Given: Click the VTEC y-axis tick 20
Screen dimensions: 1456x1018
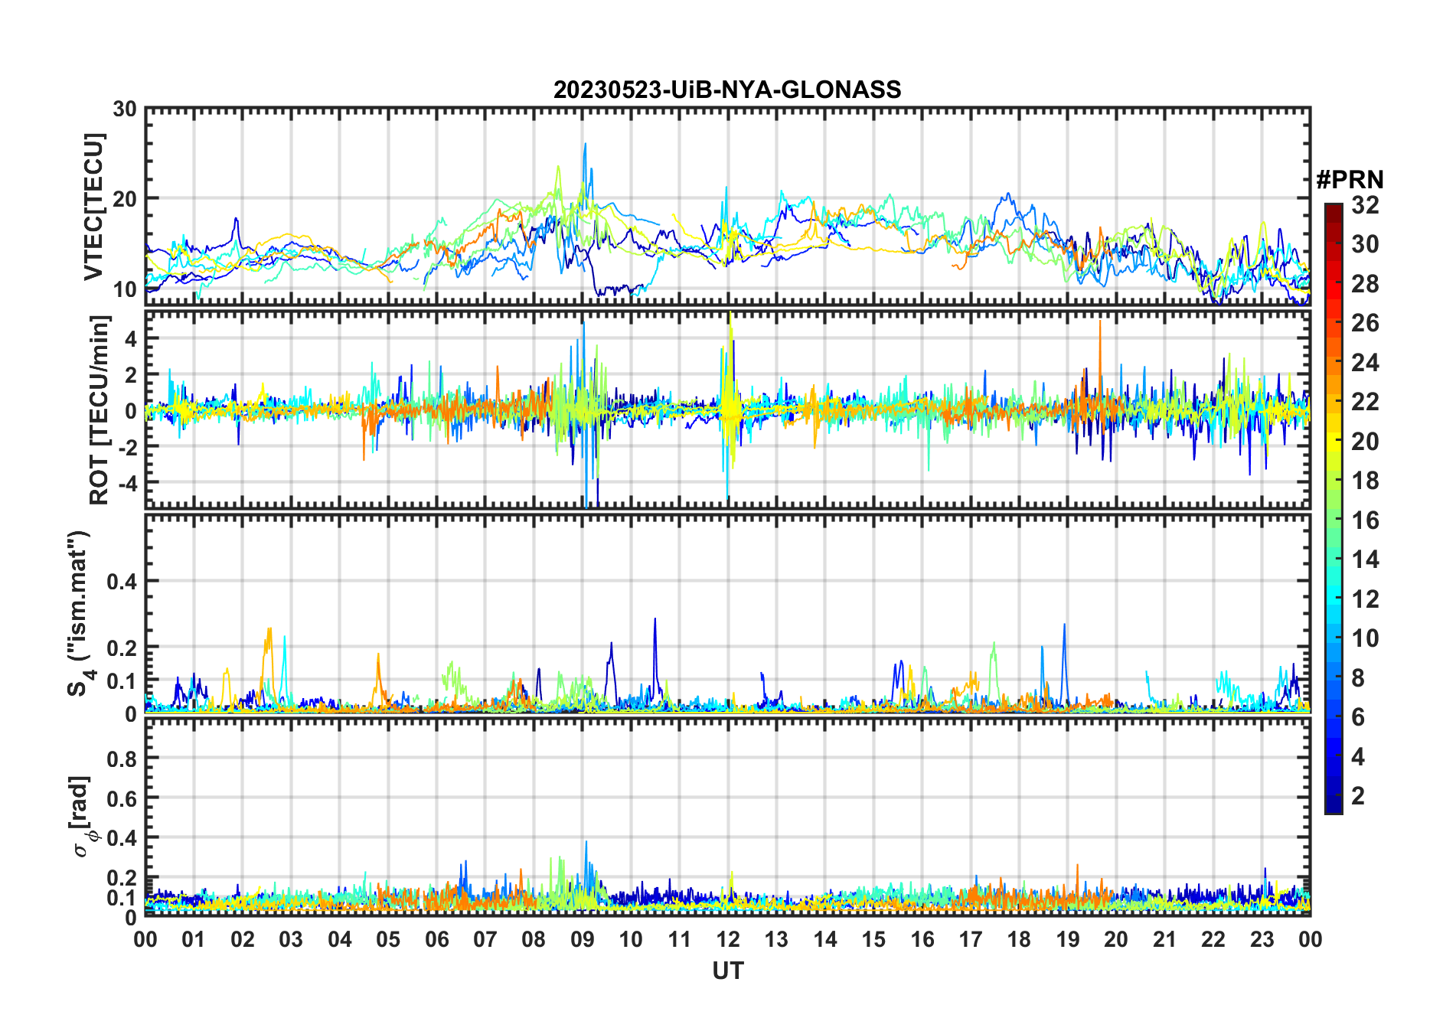Looking at the screenshot, I should coord(125,199).
